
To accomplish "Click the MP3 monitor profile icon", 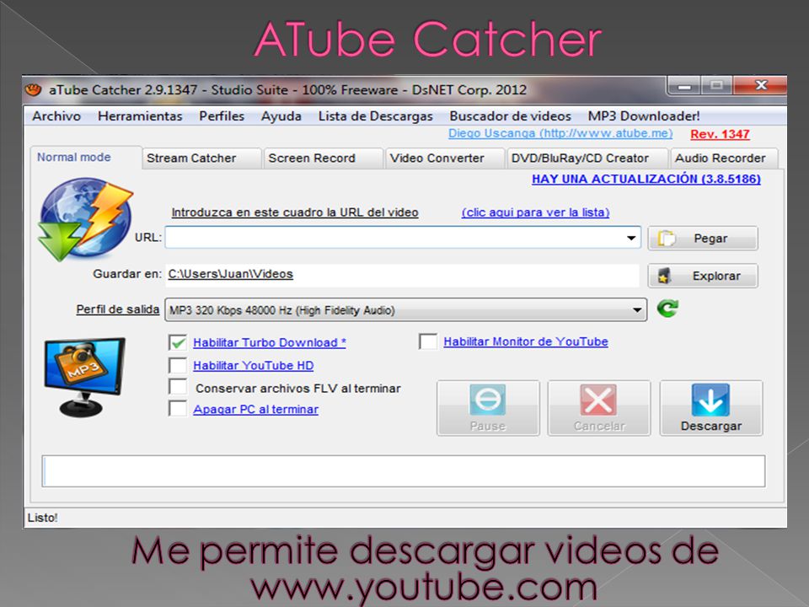I will pyautogui.click(x=84, y=377).
